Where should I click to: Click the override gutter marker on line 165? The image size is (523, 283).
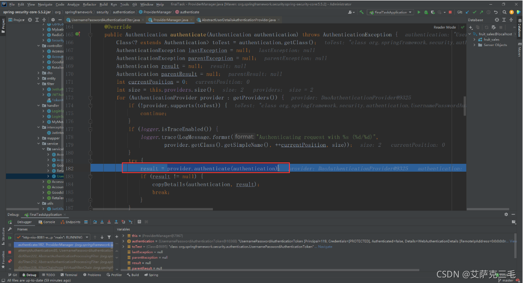pyautogui.click(x=78, y=35)
